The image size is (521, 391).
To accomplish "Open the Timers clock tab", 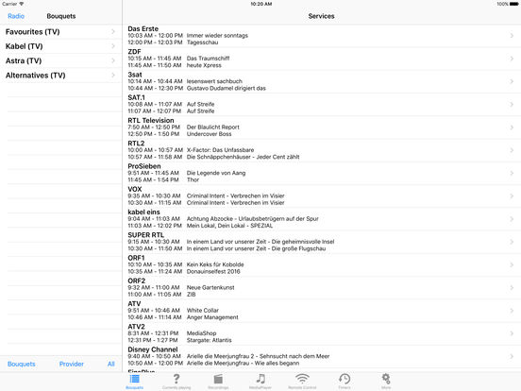I will click(x=345, y=379).
